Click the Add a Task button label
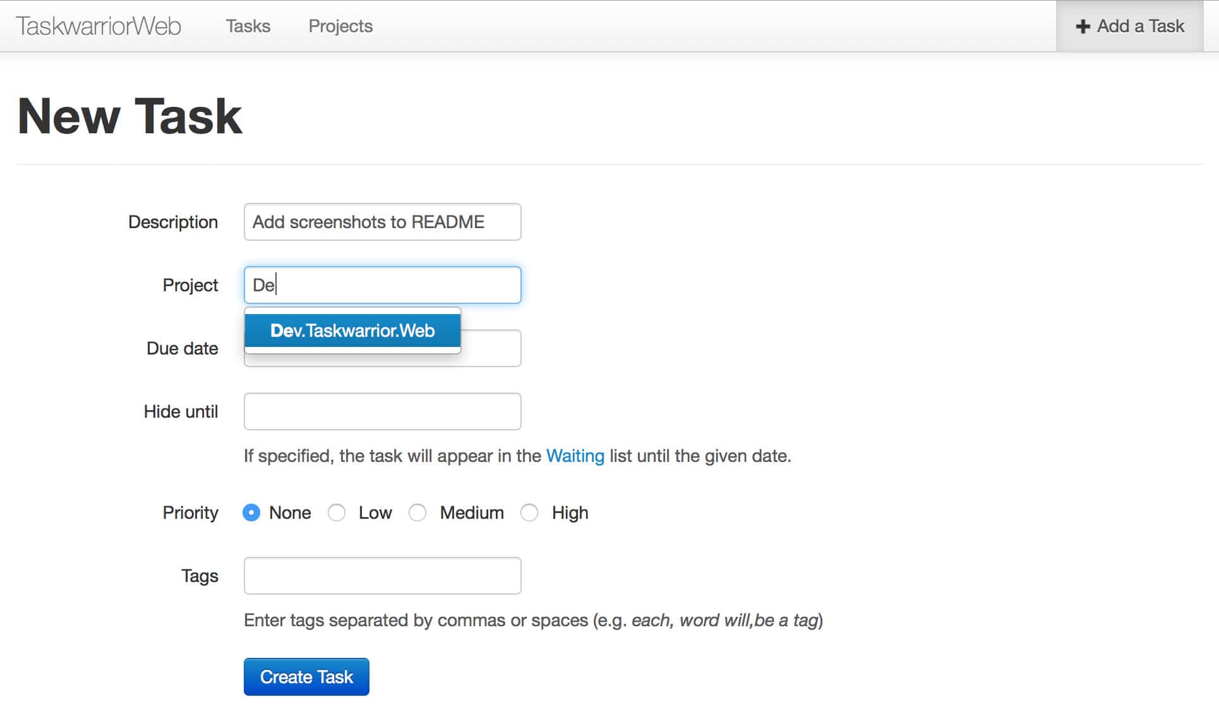This screenshot has height=716, width=1219. (x=1140, y=26)
